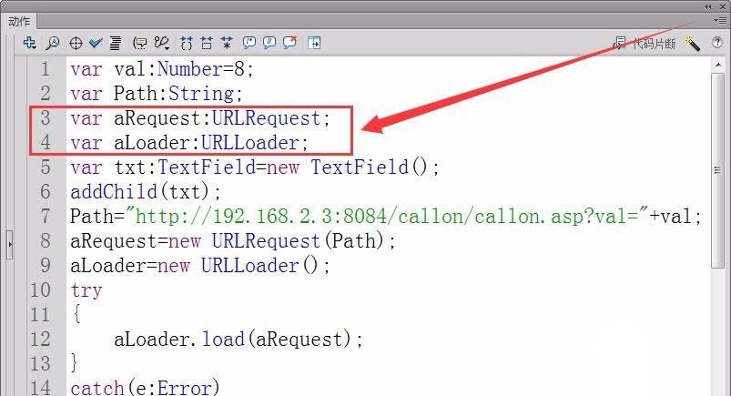Collapse panel with double-arrow icon

click(x=708, y=6)
